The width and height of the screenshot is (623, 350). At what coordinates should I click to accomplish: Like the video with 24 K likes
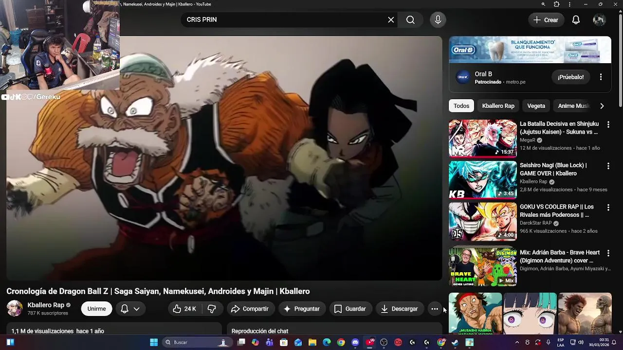(x=184, y=309)
